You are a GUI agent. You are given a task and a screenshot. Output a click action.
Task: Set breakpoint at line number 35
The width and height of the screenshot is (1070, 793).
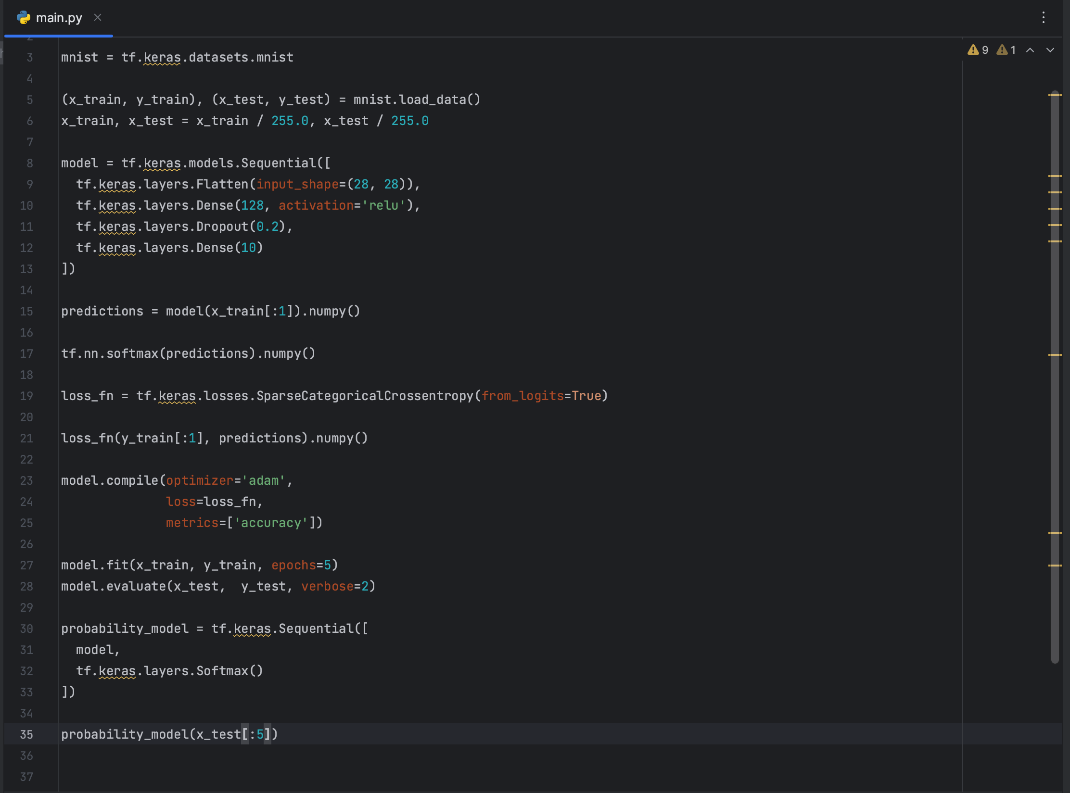[x=27, y=734]
